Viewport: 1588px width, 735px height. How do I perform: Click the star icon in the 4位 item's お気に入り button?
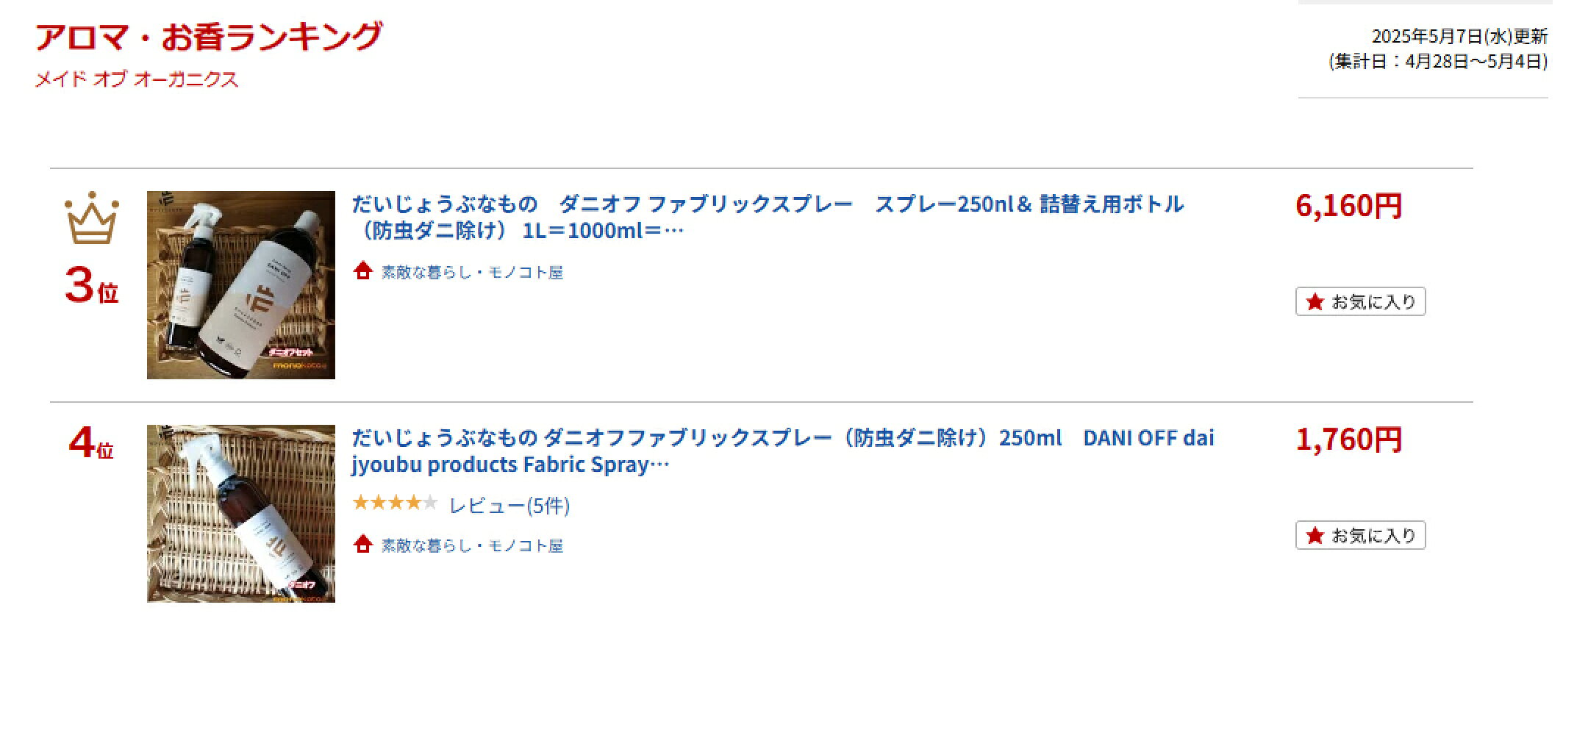[x=1315, y=536]
